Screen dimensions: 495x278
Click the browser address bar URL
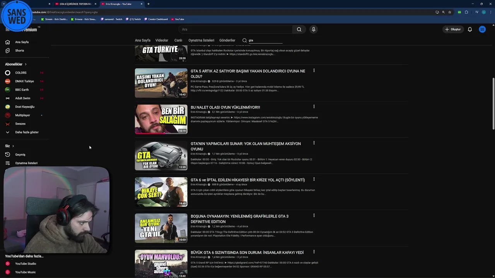pyautogui.click(x=64, y=12)
